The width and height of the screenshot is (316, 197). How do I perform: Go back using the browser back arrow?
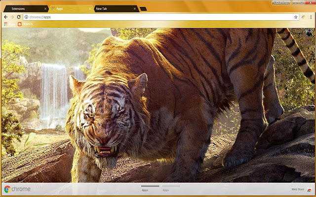click(x=6, y=17)
